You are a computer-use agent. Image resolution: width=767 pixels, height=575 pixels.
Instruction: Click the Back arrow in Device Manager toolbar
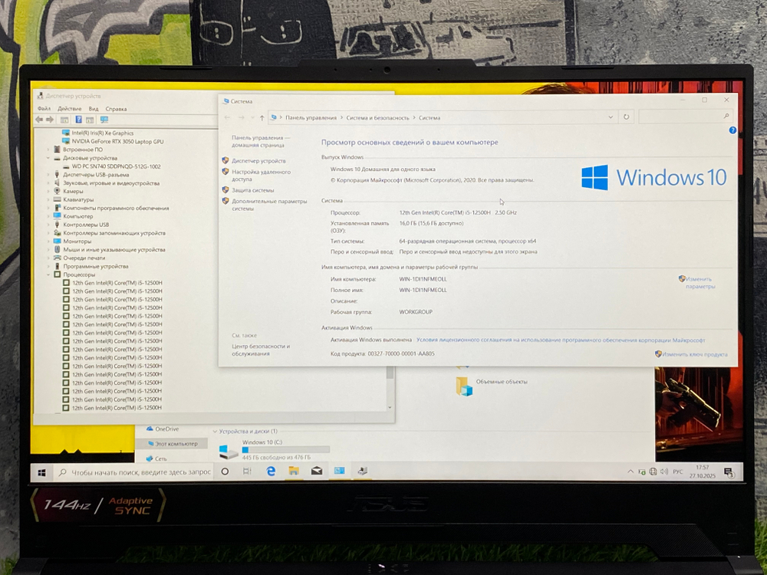(39, 120)
